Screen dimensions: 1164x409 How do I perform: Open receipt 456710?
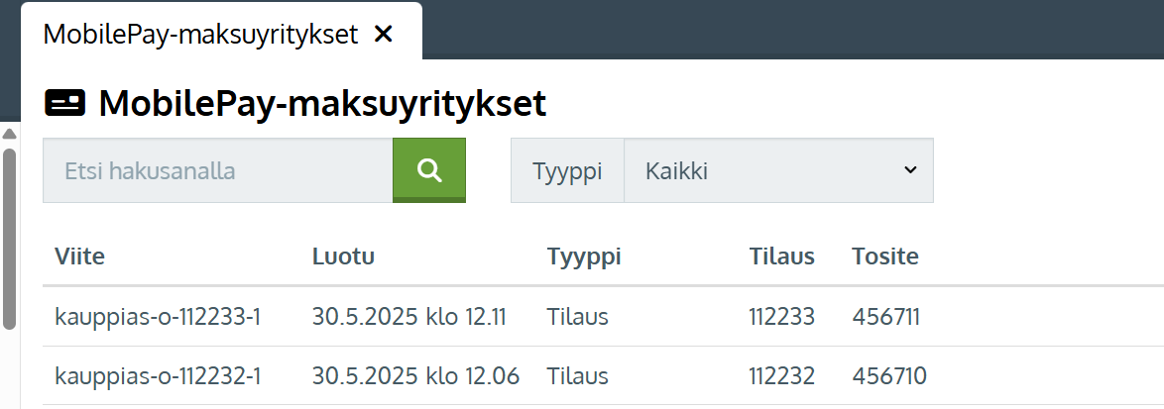(889, 376)
